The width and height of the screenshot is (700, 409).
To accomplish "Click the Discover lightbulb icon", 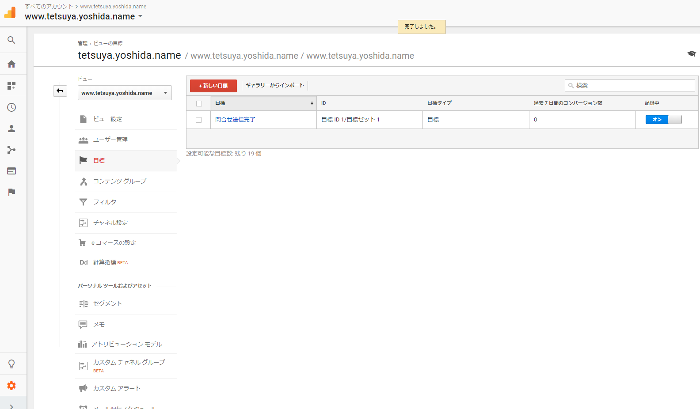I will pos(11,364).
